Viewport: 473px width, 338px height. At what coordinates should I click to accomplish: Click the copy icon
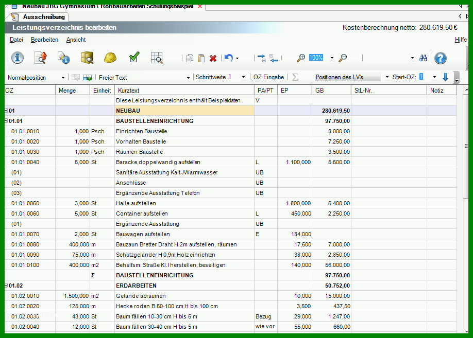pyautogui.click(x=190, y=58)
